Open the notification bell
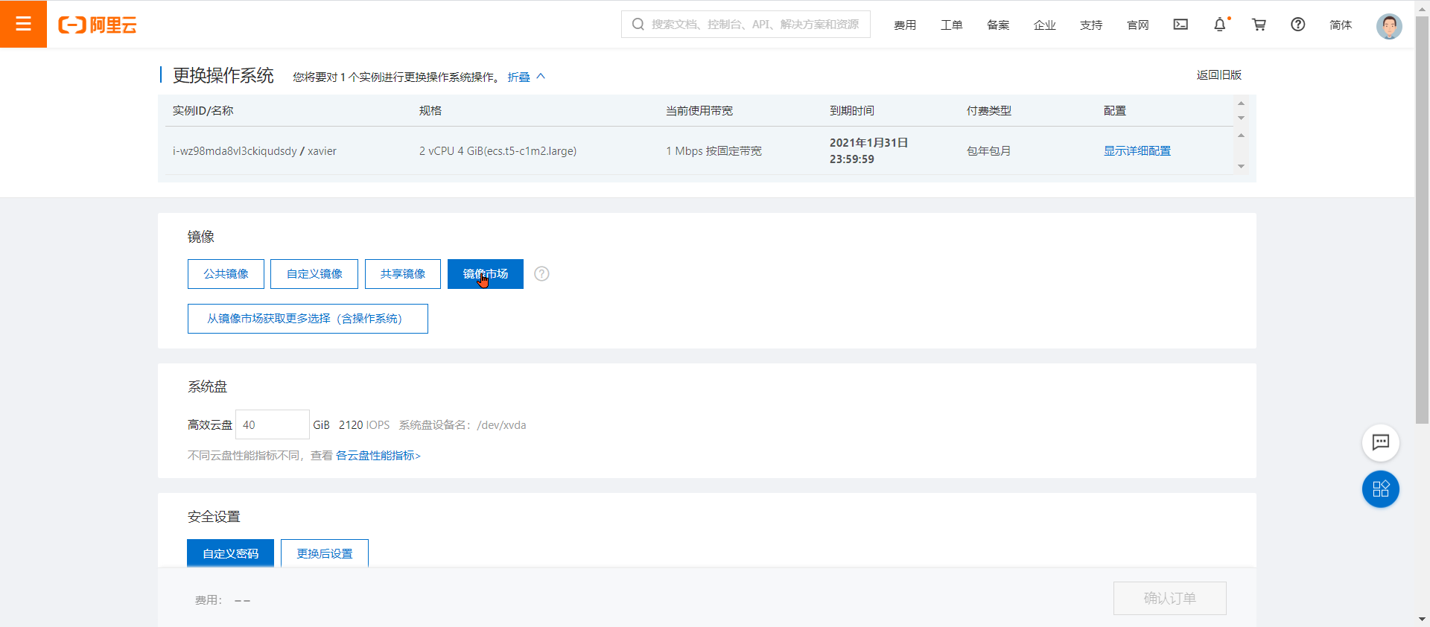The height and width of the screenshot is (627, 1430). [1220, 25]
